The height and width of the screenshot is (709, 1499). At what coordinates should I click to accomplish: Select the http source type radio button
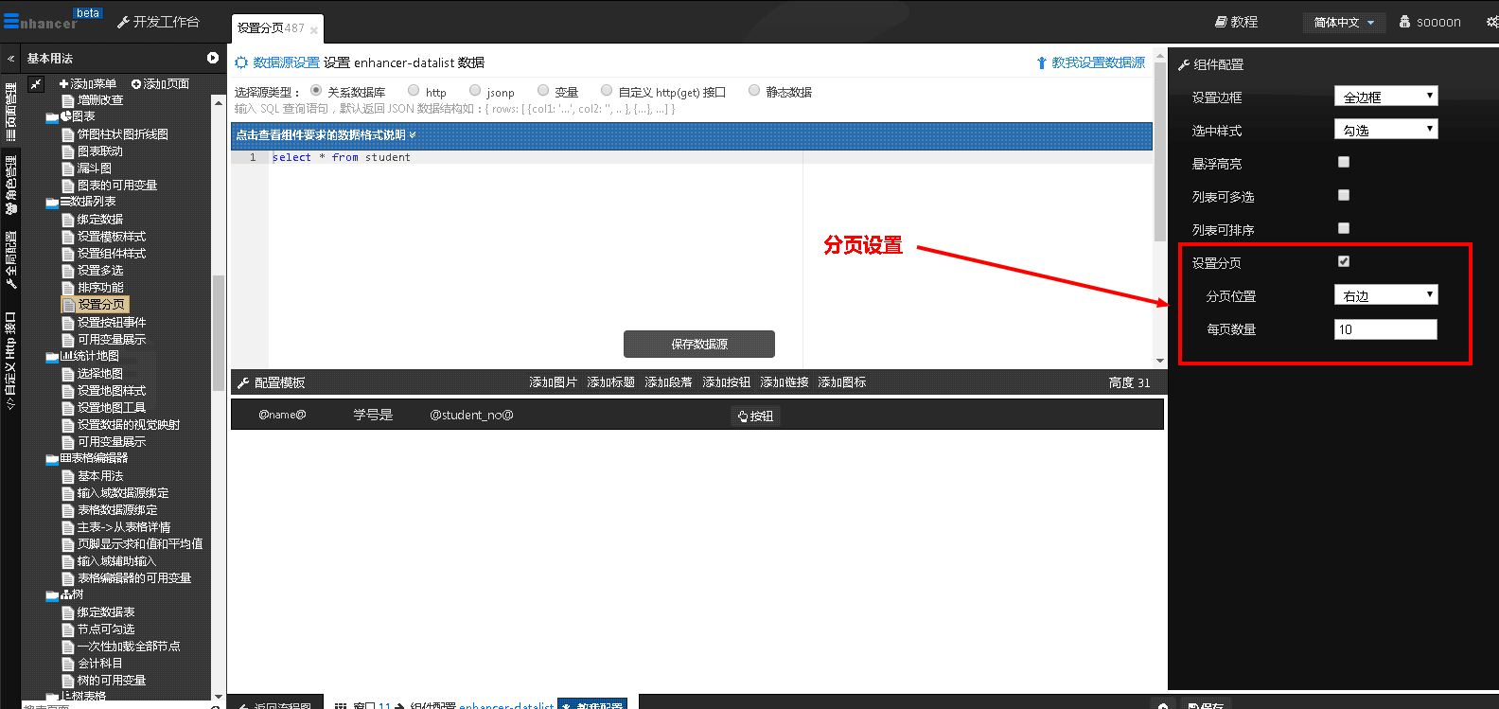click(414, 91)
